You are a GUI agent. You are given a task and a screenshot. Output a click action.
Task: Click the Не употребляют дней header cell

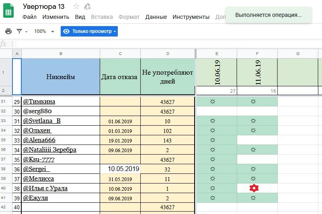pos(168,77)
